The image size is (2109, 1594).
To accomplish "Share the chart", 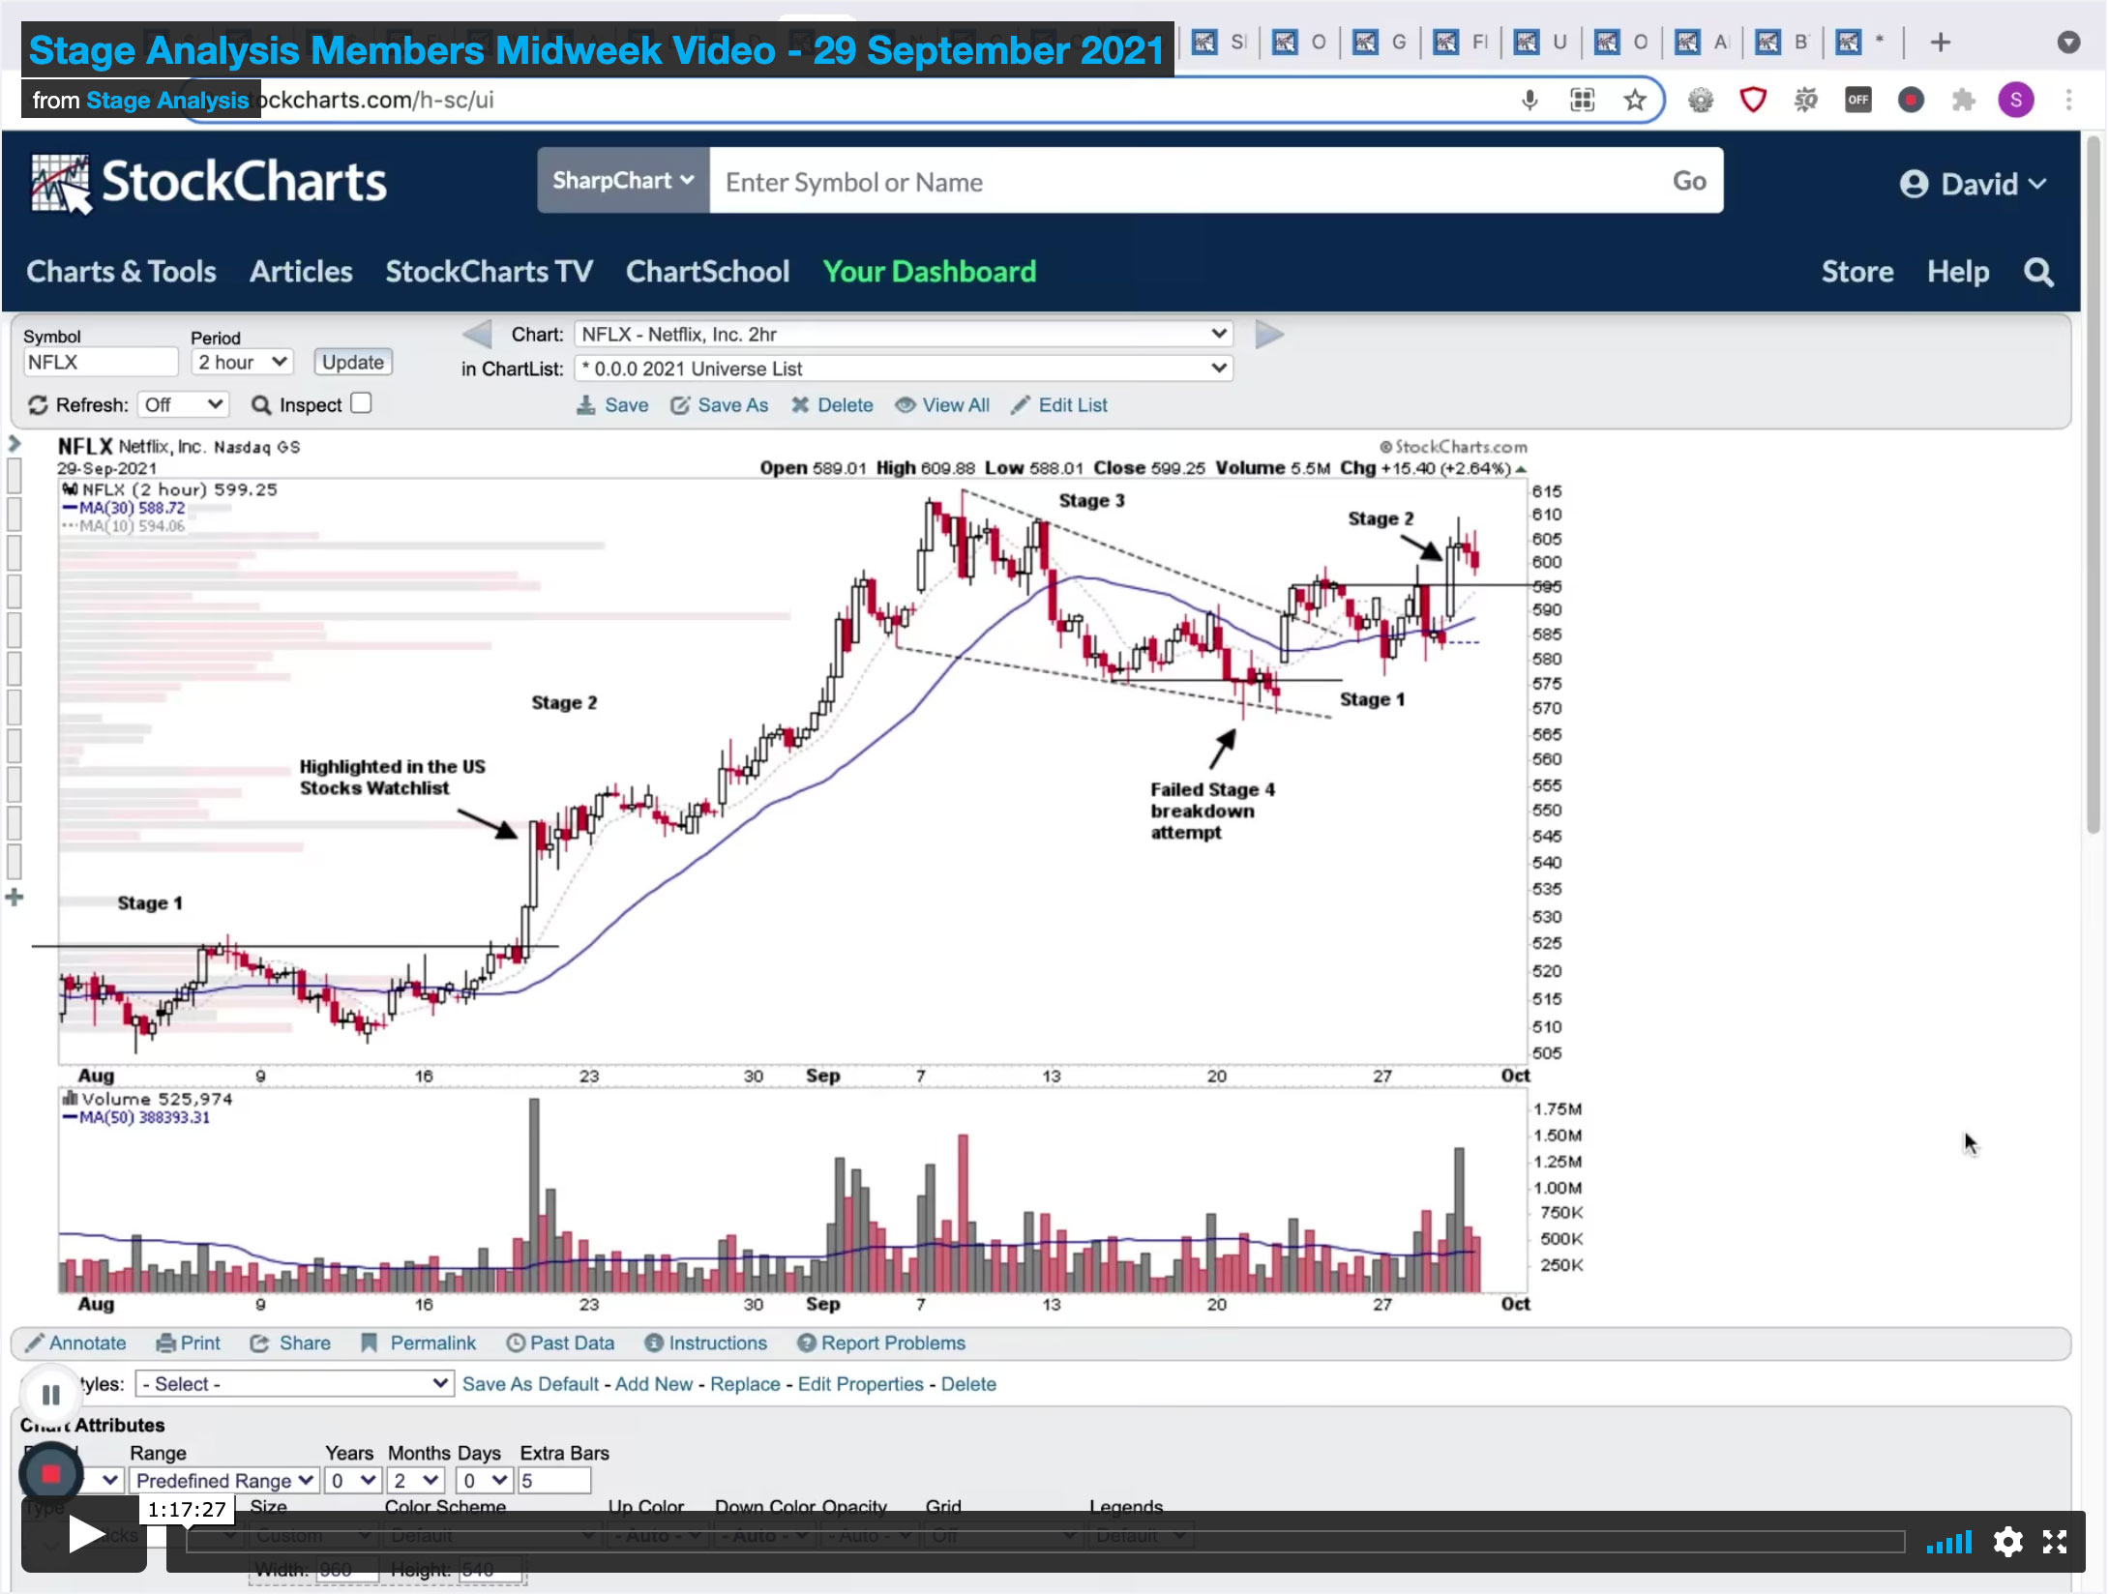I will point(290,1343).
